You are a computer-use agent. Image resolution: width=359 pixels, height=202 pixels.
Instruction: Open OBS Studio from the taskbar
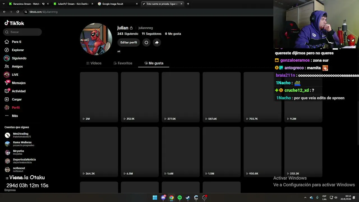tap(204, 198)
